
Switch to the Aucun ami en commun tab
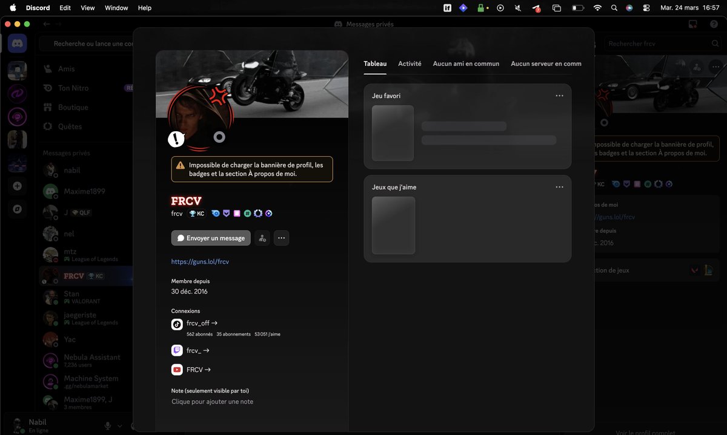pyautogui.click(x=466, y=64)
